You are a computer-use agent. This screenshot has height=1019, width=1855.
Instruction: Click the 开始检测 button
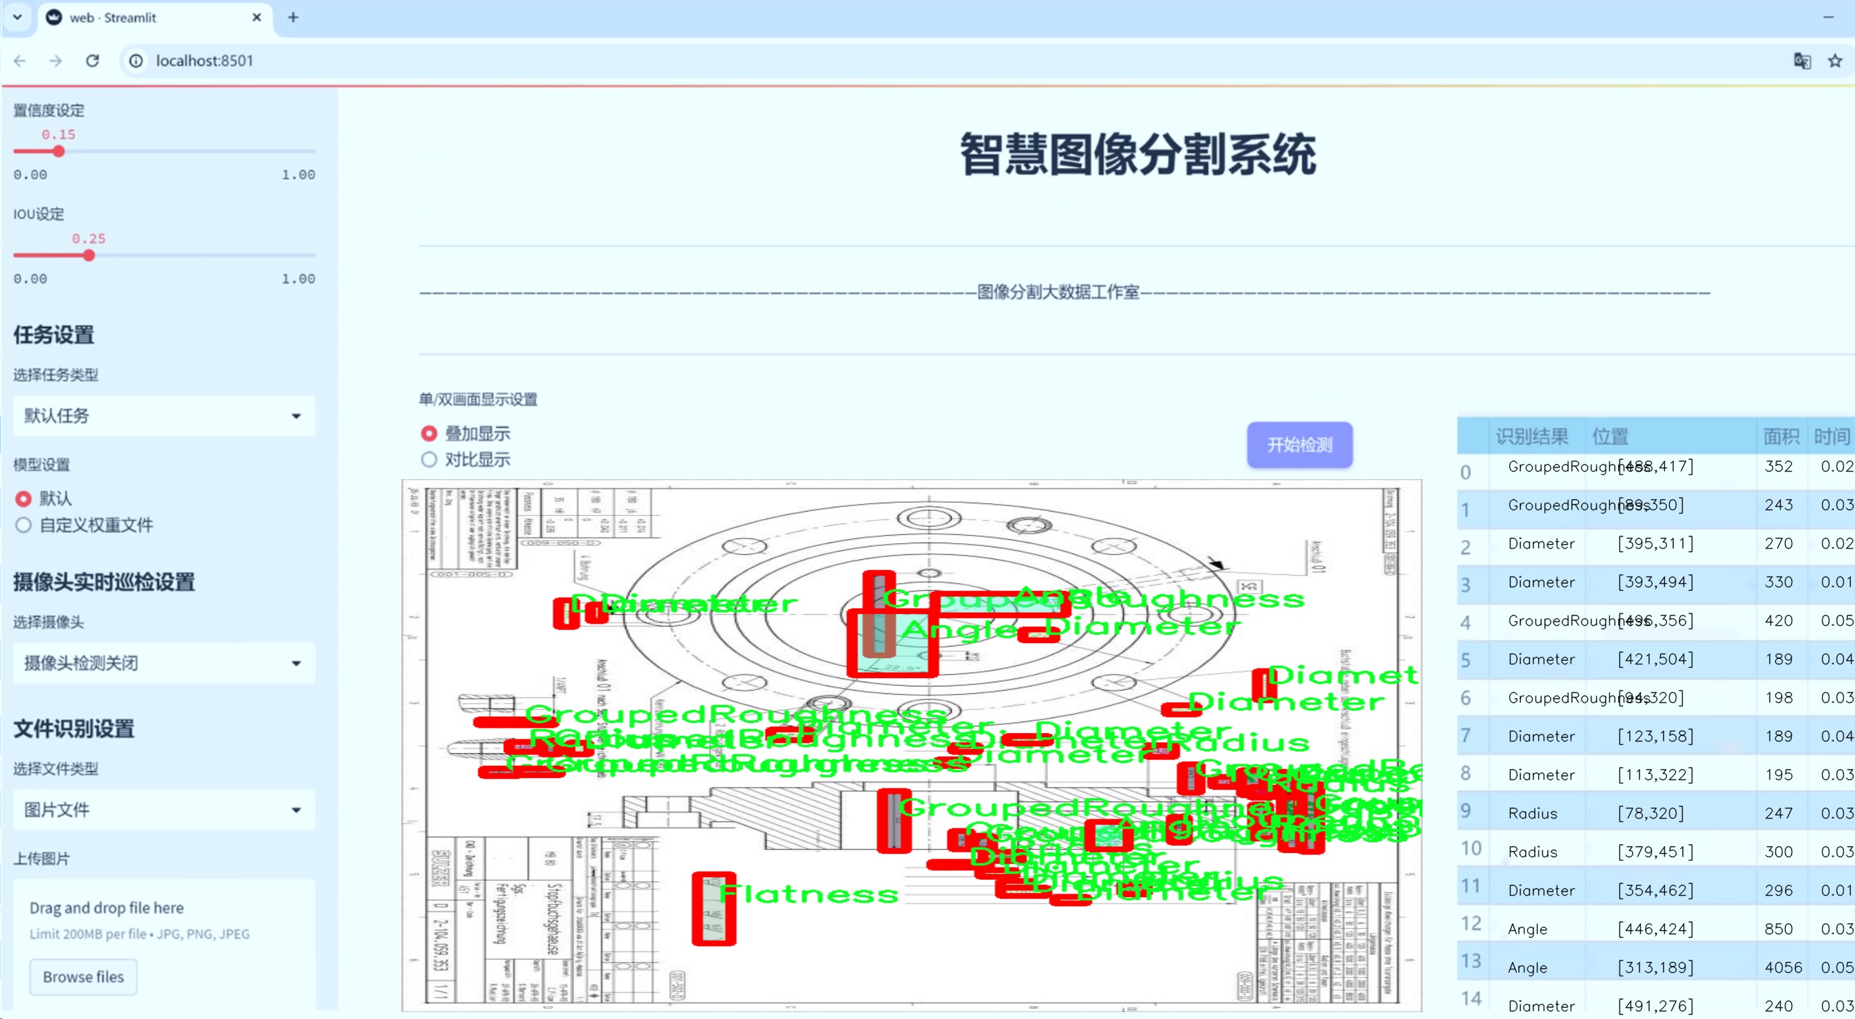point(1299,444)
